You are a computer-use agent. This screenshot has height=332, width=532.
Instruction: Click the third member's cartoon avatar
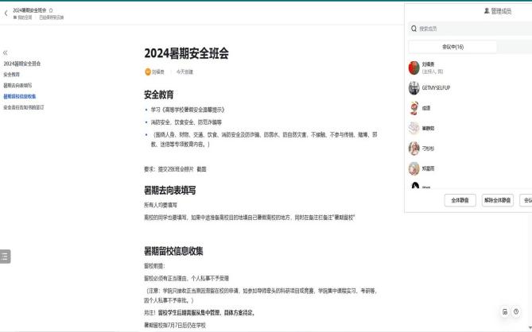pos(414,108)
